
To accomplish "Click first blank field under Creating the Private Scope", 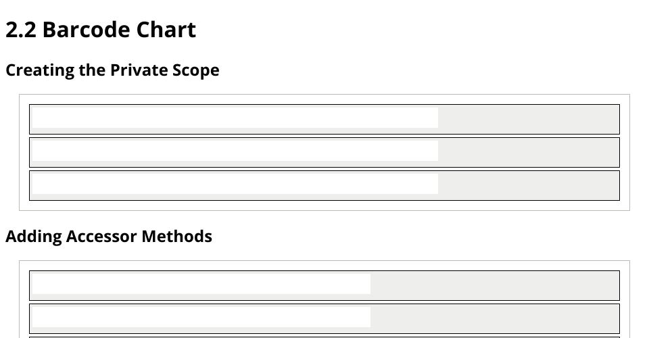I will (235, 118).
